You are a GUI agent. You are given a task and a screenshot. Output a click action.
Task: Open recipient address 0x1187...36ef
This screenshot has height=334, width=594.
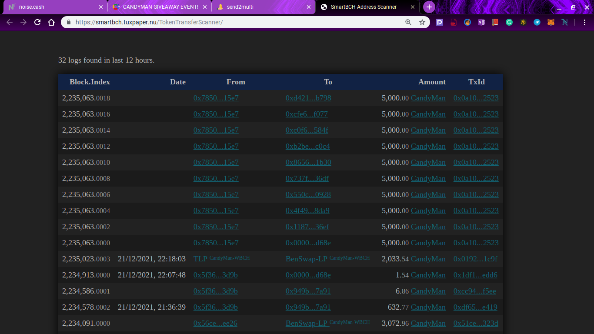pyautogui.click(x=307, y=227)
